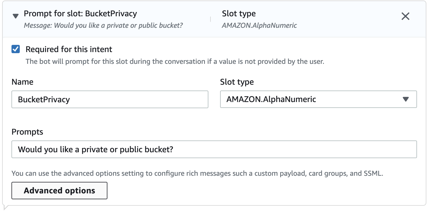
Task: Click the description under the Required checkbox
Action: coord(175,61)
